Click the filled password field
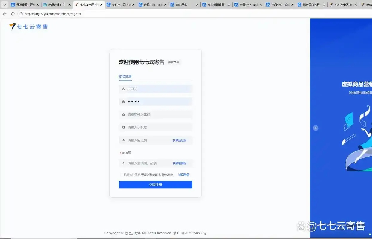 pyautogui.click(x=155, y=102)
